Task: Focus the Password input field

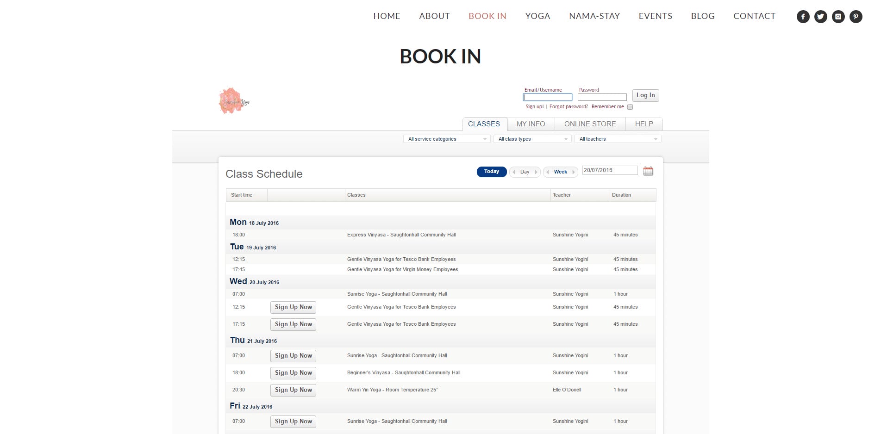Action: (x=602, y=97)
